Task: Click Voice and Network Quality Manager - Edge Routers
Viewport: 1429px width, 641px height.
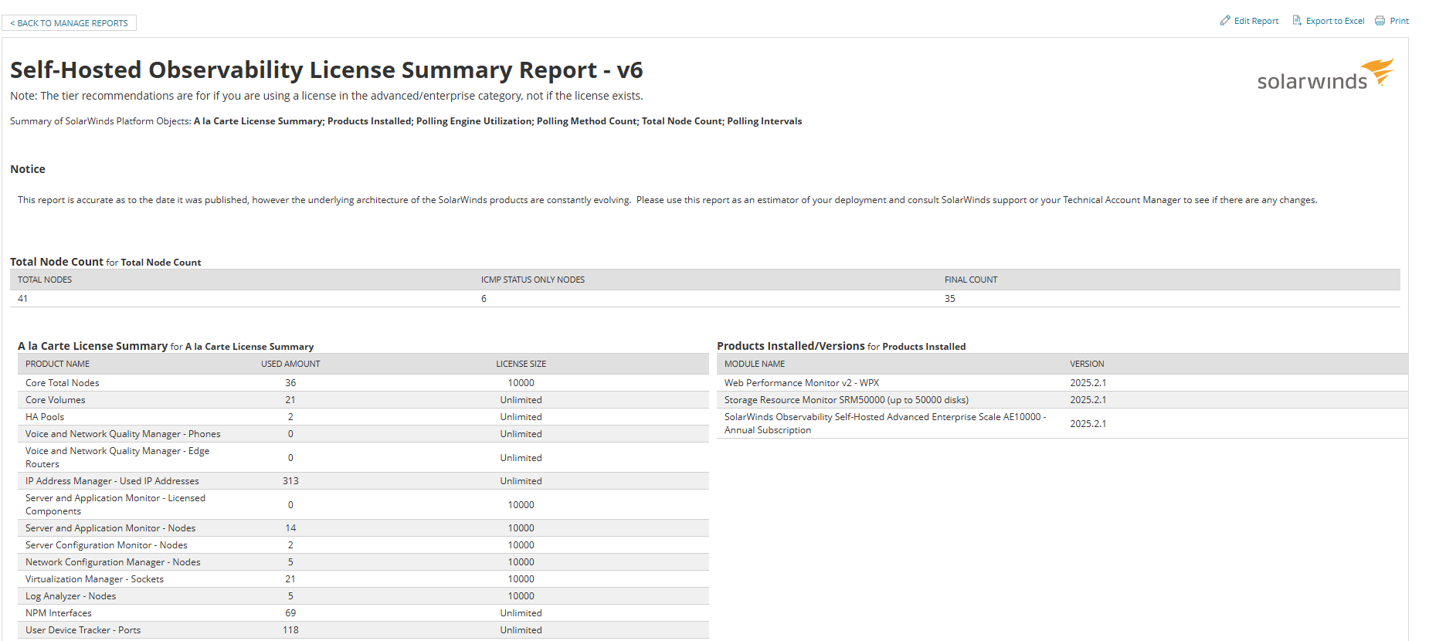Action: tap(117, 457)
